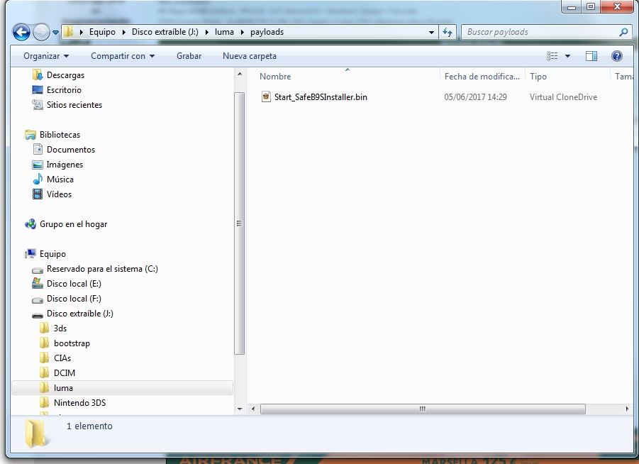Click navigation pane scroll down arrow
Image resolution: width=639 pixels, height=464 pixels.
point(240,409)
